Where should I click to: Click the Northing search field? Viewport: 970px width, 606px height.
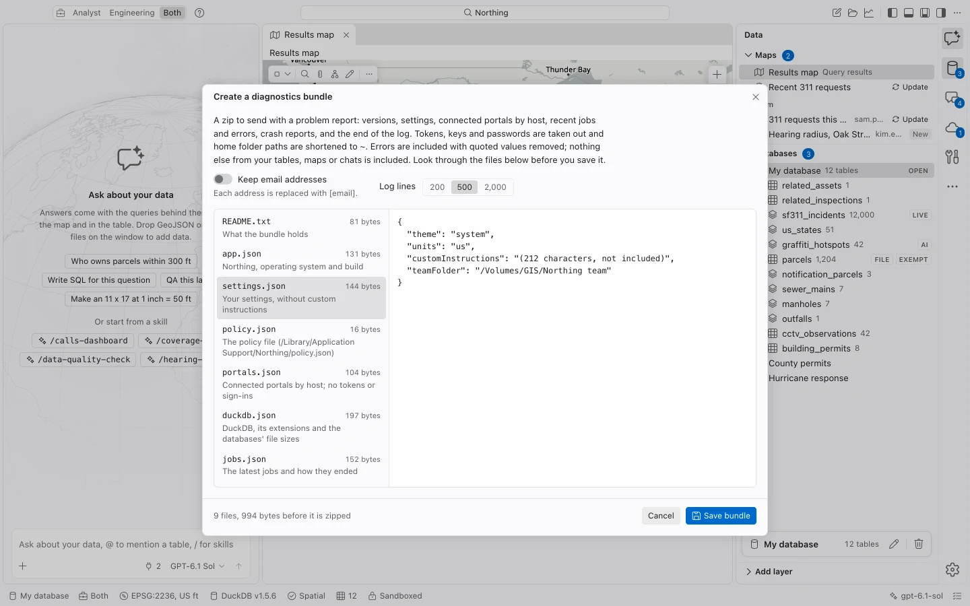(x=485, y=13)
